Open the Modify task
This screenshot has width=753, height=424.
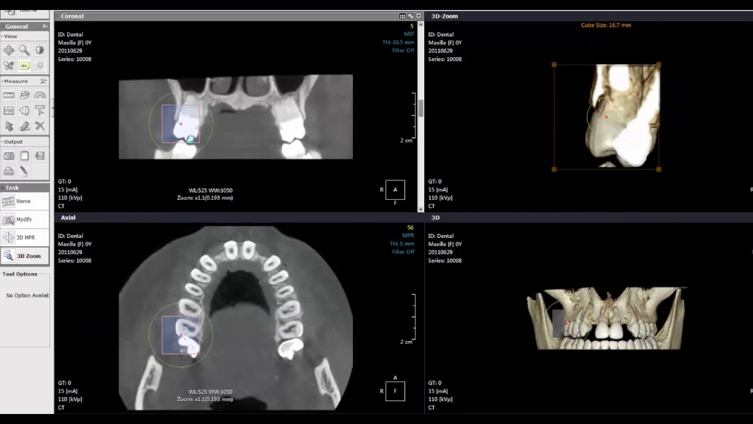(25, 220)
